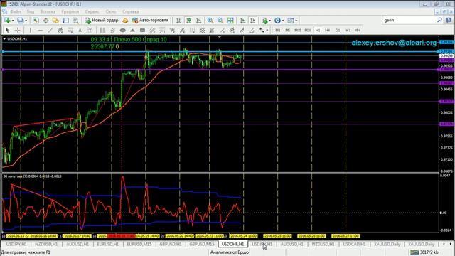Toggle the Data Window crosshair-circle icon
This screenshot has height=256, width=455.
coord(45,21)
